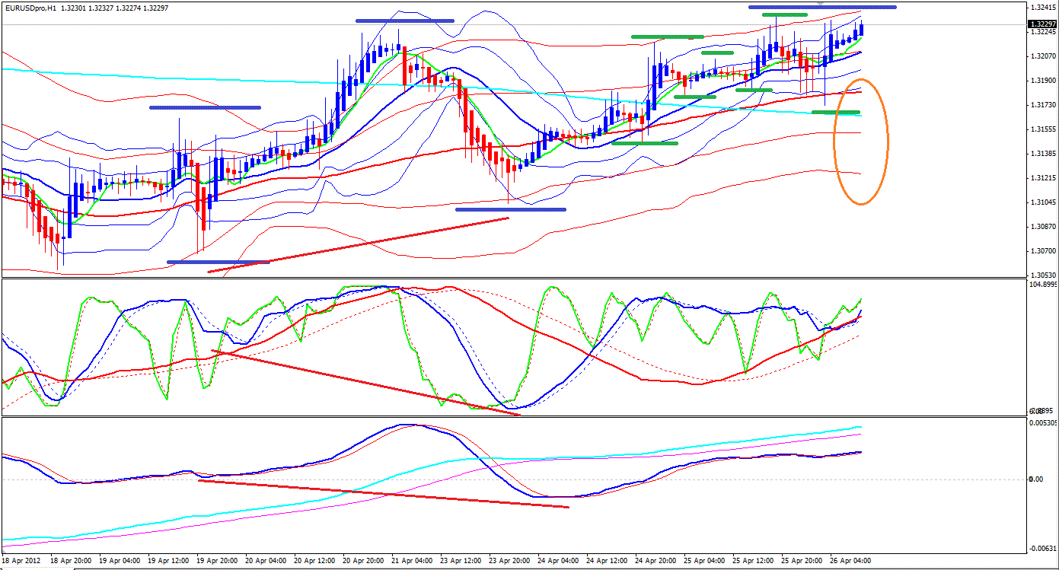This screenshot has width=1059, height=570.
Task: Click the highlighted current price 1.32297
Action: (x=1041, y=24)
